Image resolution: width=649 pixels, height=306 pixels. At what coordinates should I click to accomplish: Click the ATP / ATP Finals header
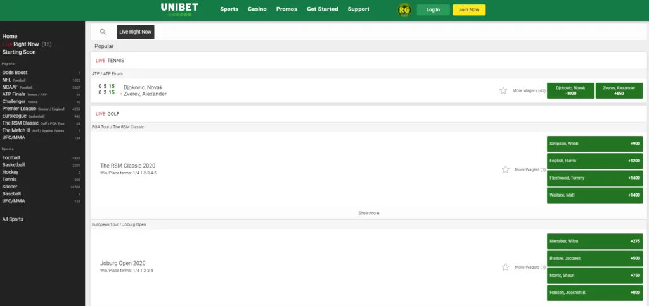pos(107,74)
